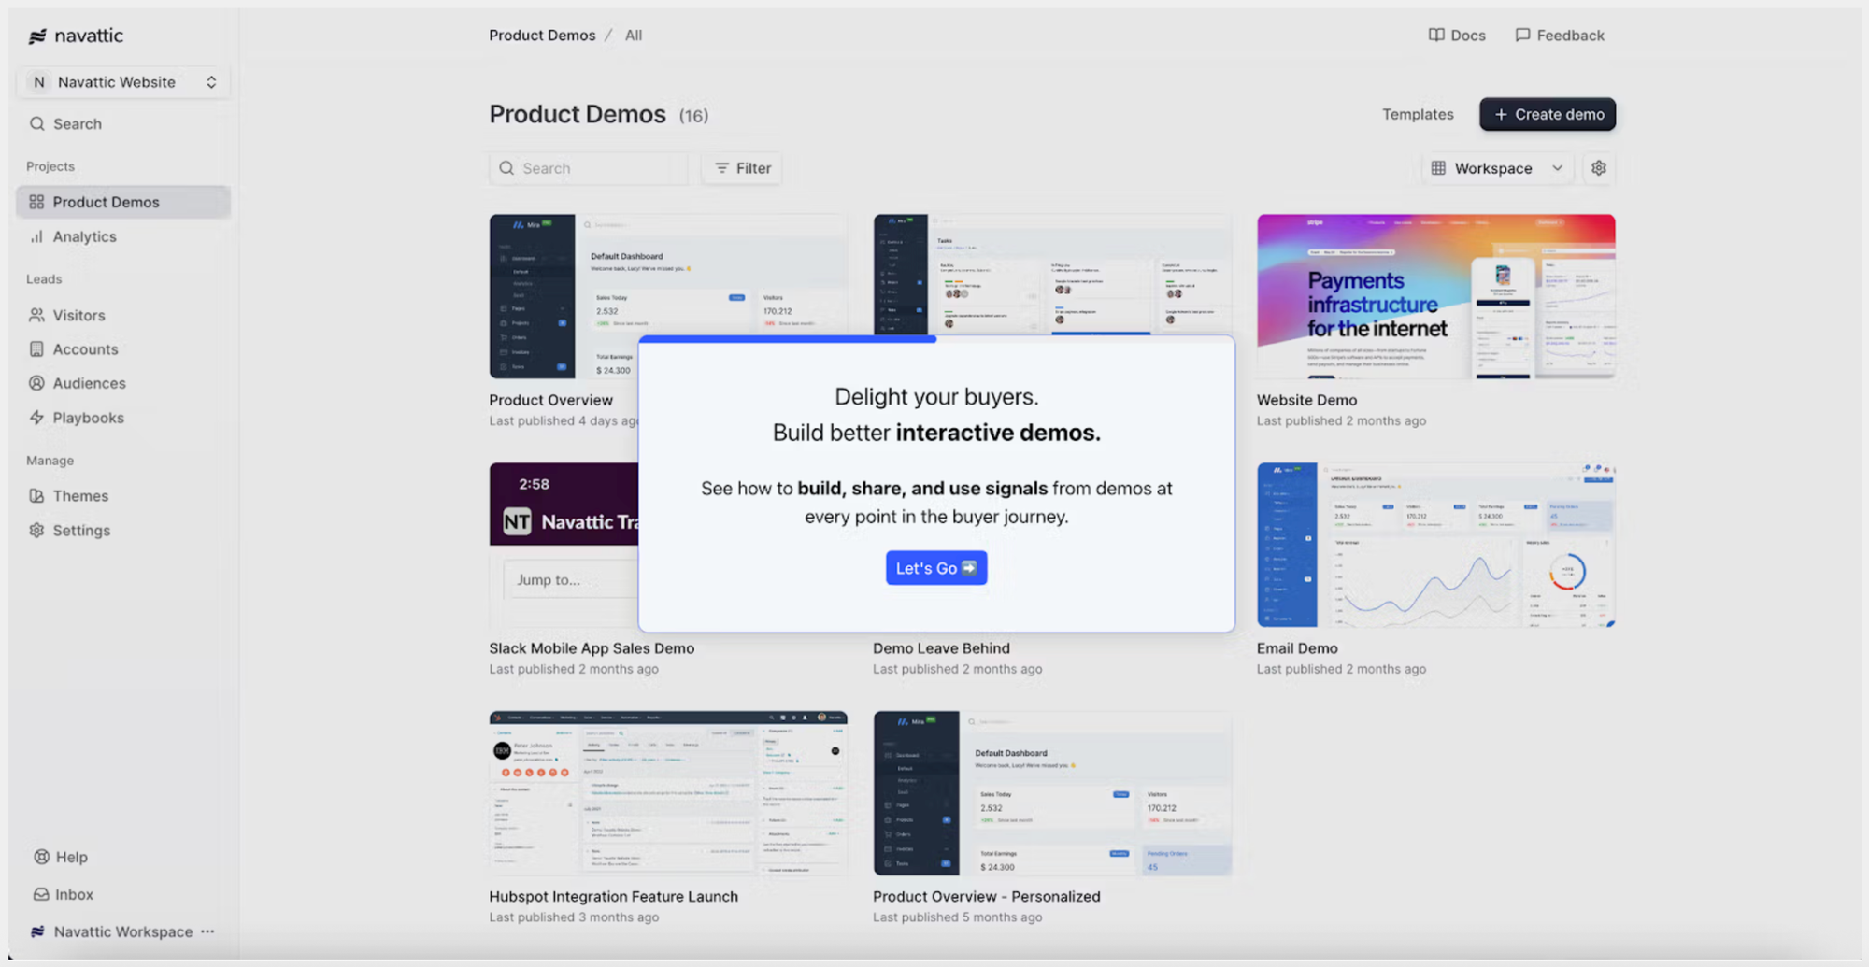Click the Playbooks lightning icon
This screenshot has height=967, width=1869.
point(36,418)
